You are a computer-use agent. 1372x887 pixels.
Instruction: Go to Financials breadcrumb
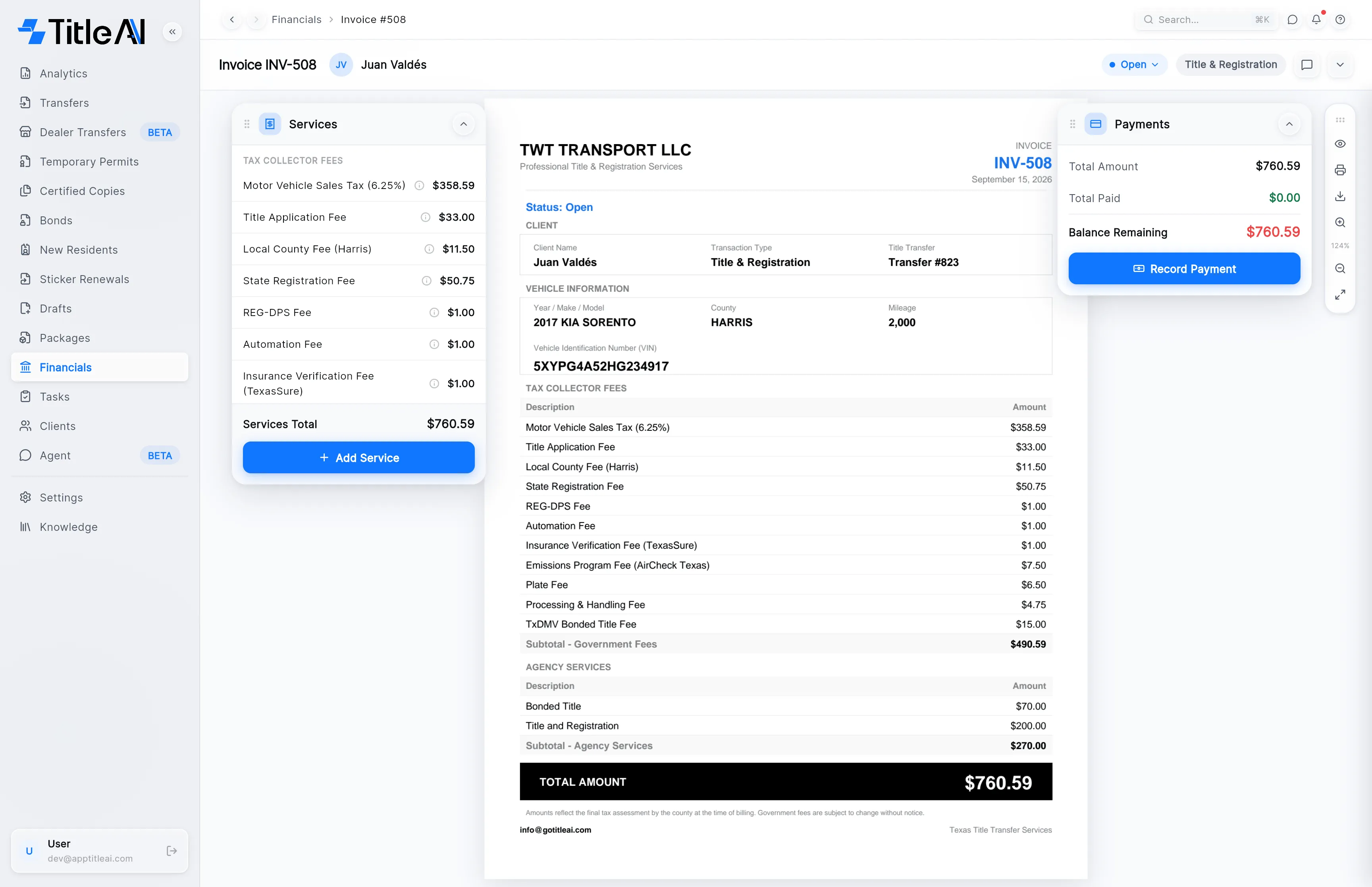[297, 19]
